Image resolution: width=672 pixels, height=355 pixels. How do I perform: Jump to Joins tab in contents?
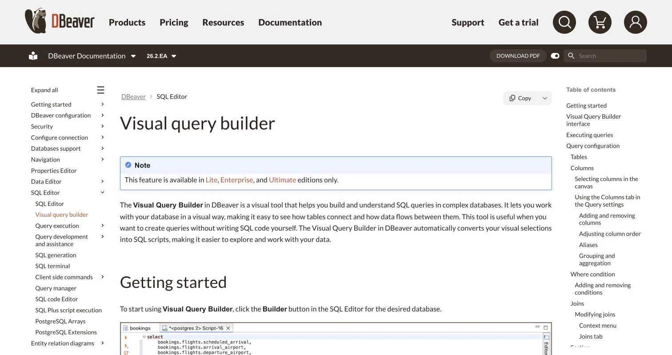tap(591, 336)
